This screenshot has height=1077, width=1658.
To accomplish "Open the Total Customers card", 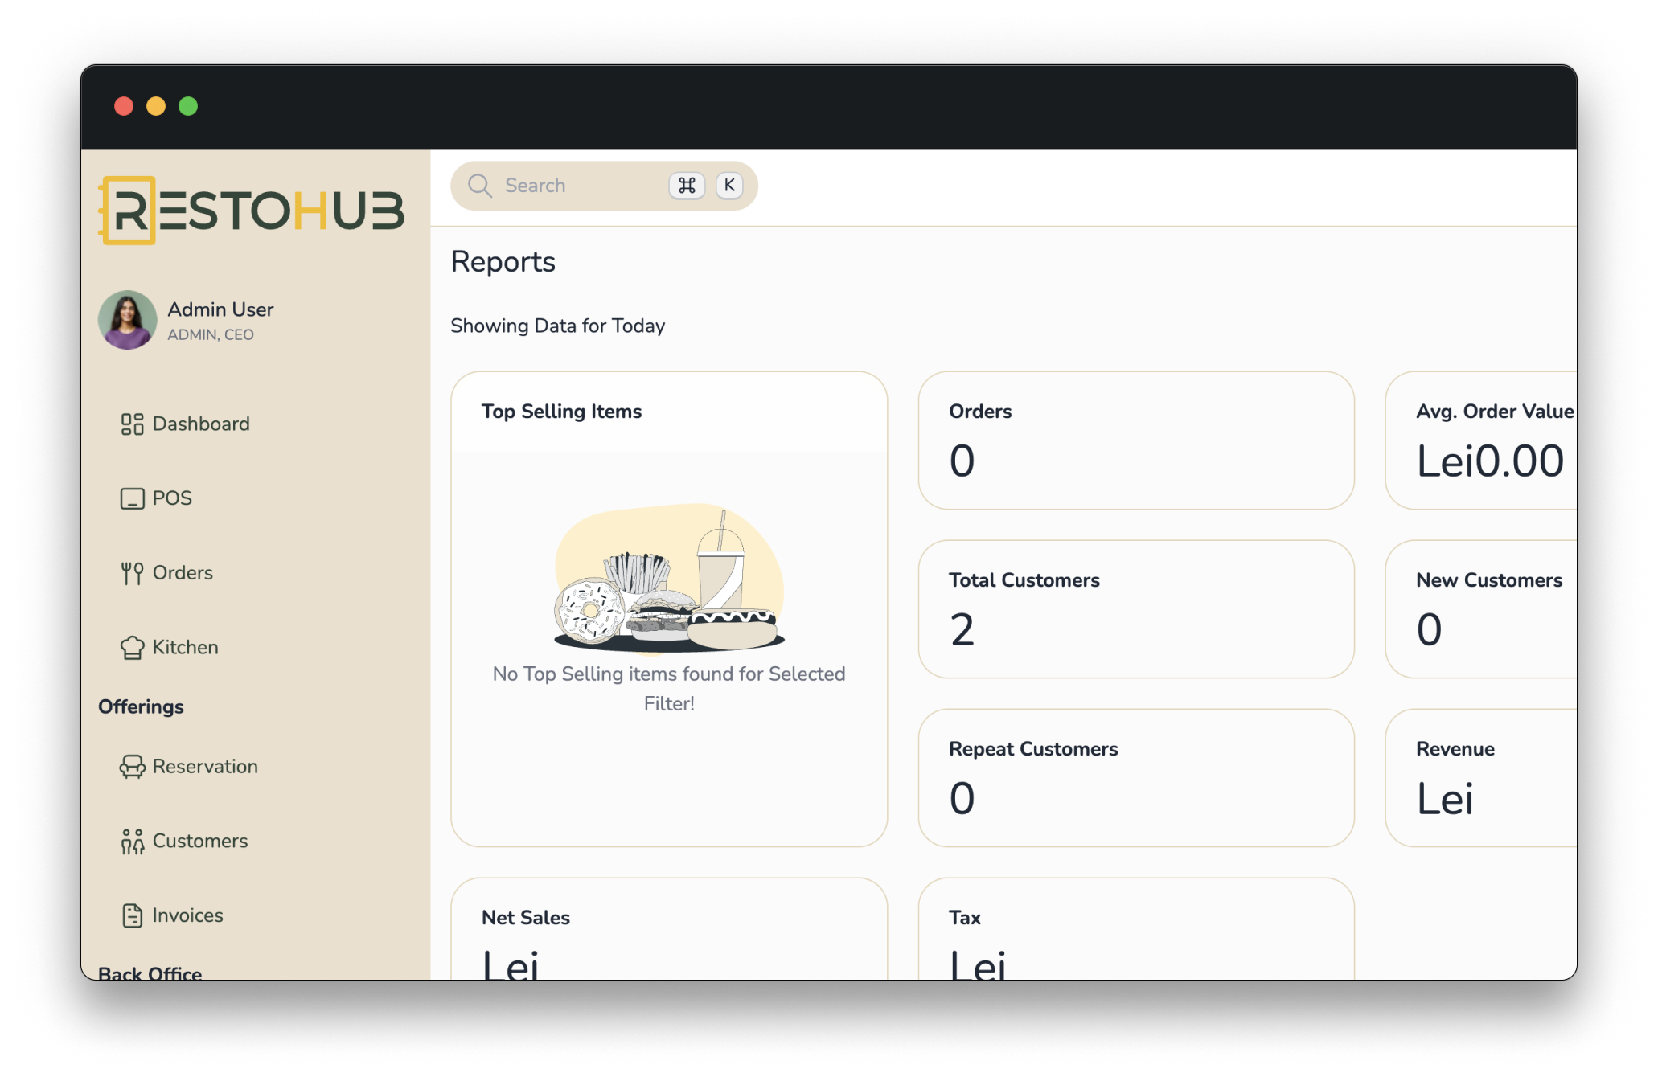I will pos(1135,609).
